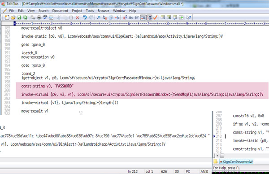
Task: Click the SendMsg invoke-virtual line
Action: pos(142,94)
